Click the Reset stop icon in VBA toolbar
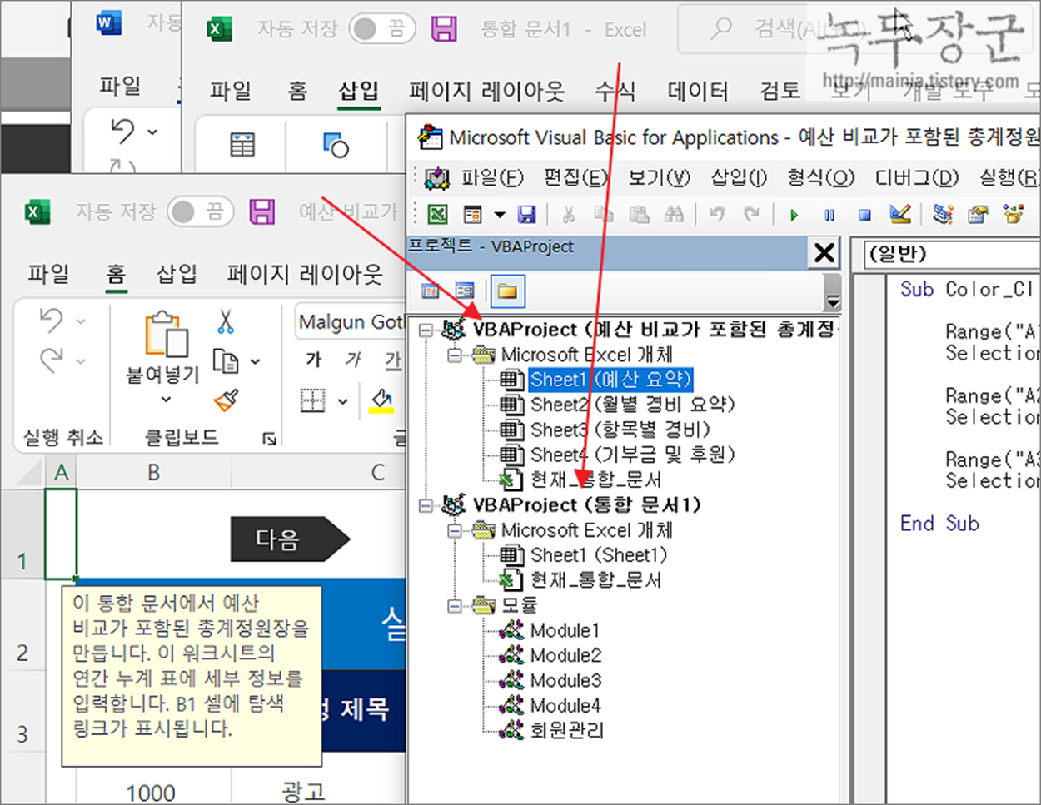 864,215
